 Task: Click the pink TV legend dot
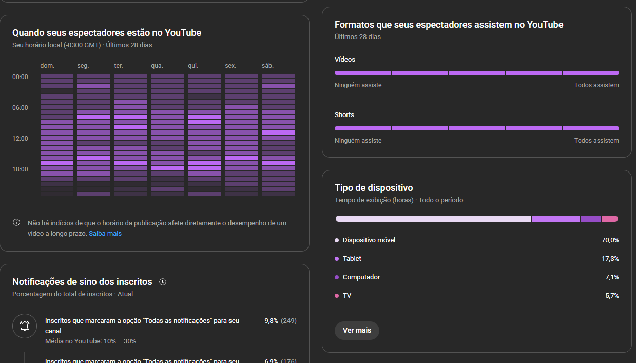[337, 296]
